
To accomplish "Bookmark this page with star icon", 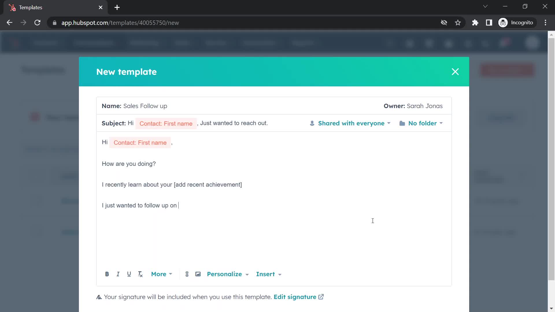I will click(458, 23).
